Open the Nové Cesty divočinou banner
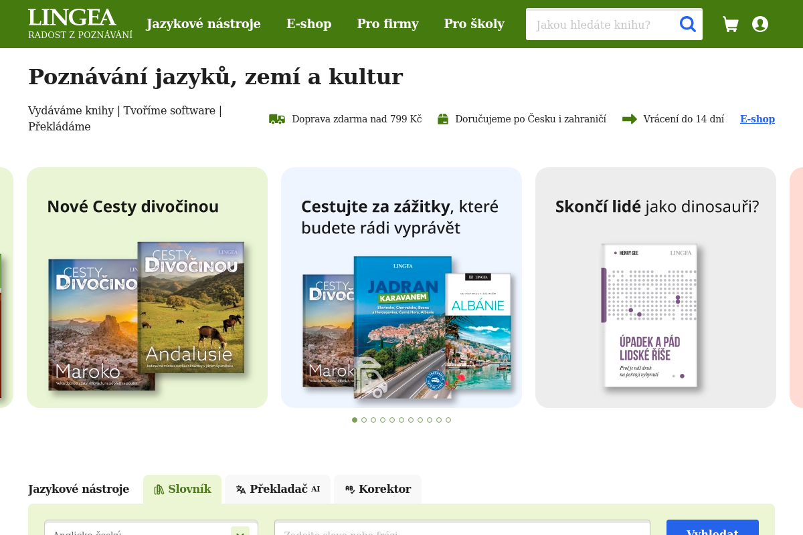 [x=147, y=288]
